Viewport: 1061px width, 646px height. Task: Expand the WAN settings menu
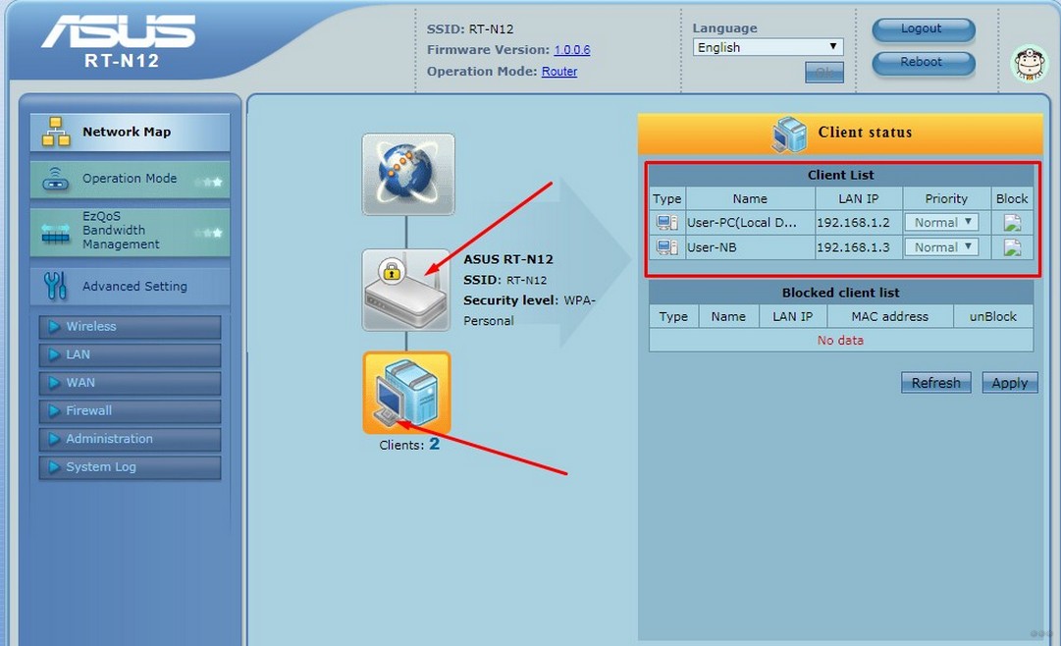click(x=130, y=383)
